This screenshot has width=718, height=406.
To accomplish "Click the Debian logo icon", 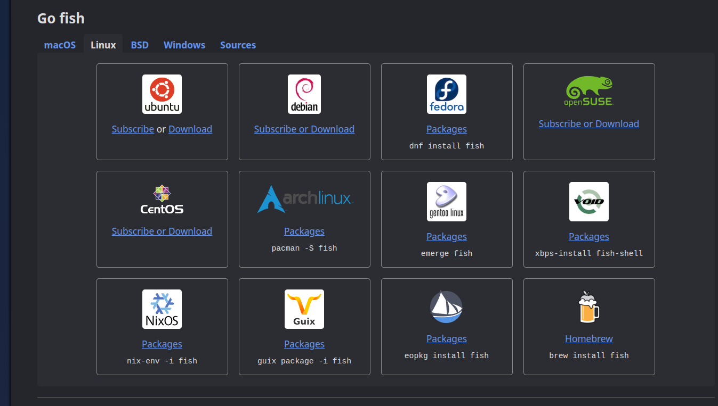I will (x=304, y=94).
